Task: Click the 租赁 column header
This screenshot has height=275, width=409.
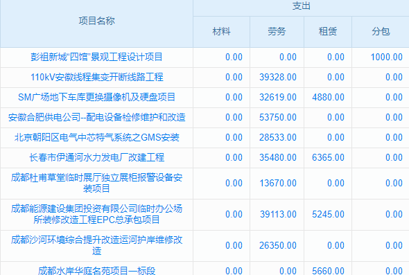Action: tap(328, 32)
